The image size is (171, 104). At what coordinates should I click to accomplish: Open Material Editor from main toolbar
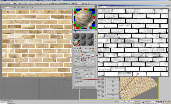pos(61,3)
